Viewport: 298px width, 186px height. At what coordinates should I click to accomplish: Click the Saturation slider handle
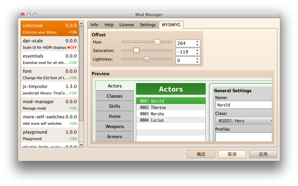(136, 50)
